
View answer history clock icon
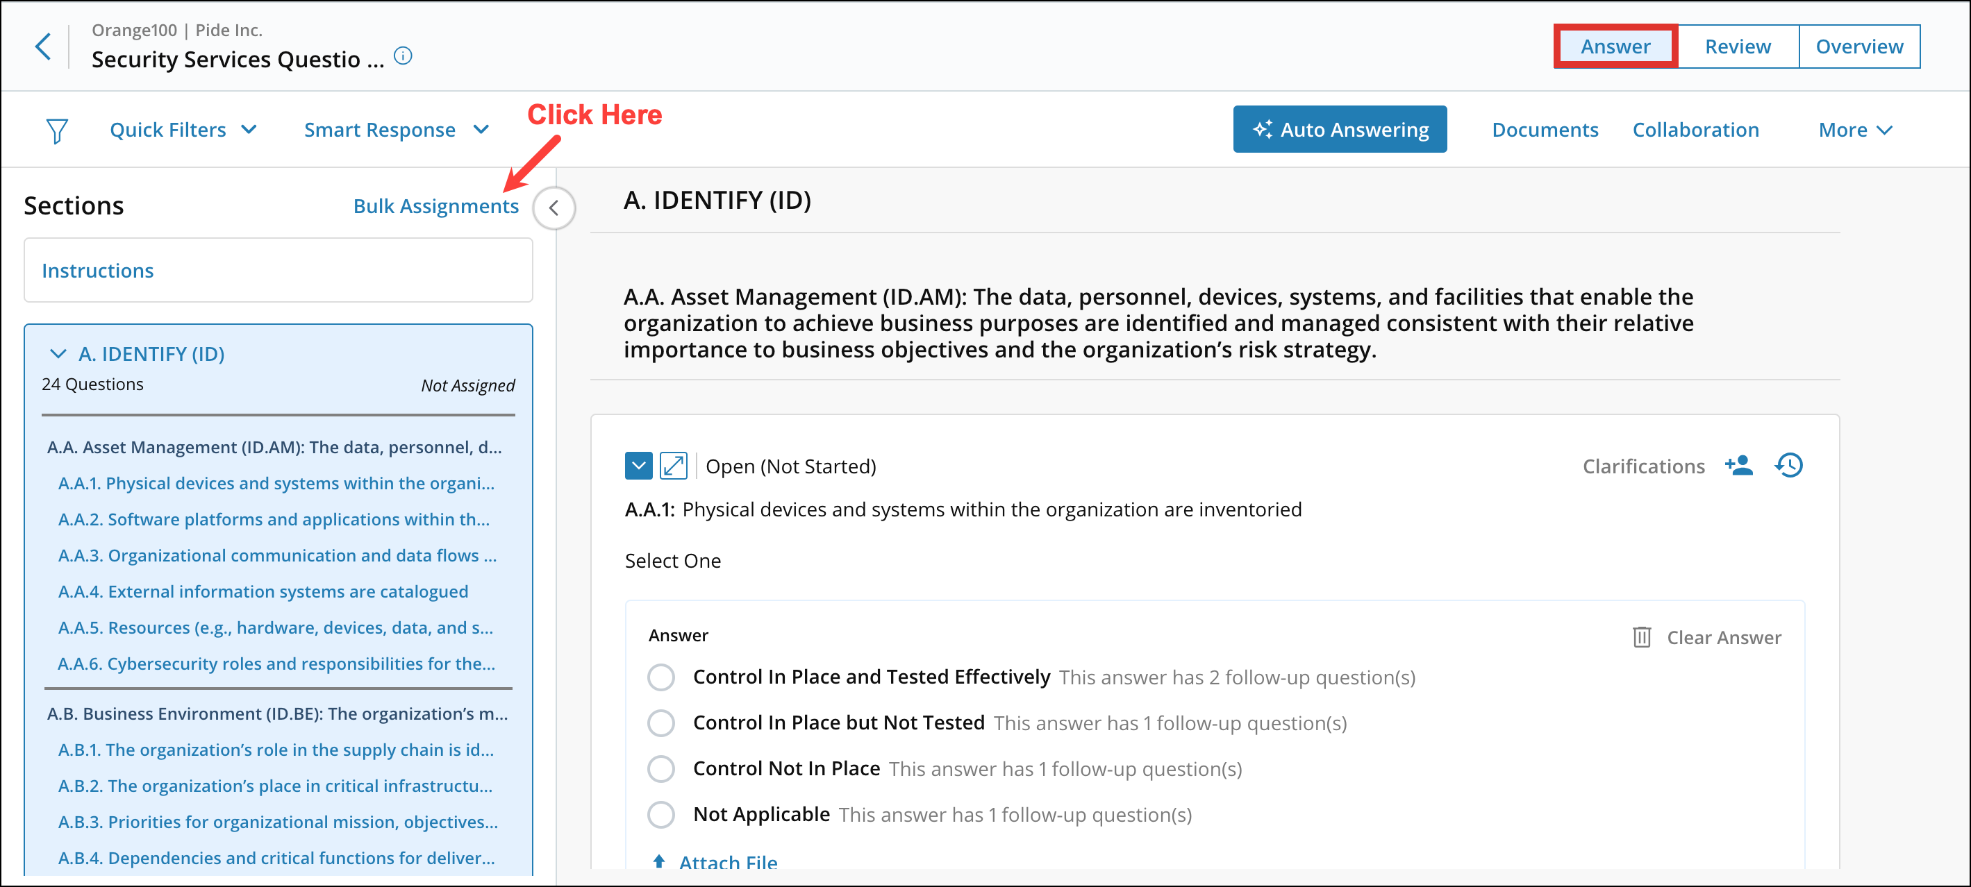pyautogui.click(x=1788, y=465)
